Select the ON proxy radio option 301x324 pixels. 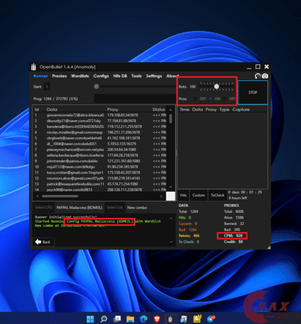(210, 98)
